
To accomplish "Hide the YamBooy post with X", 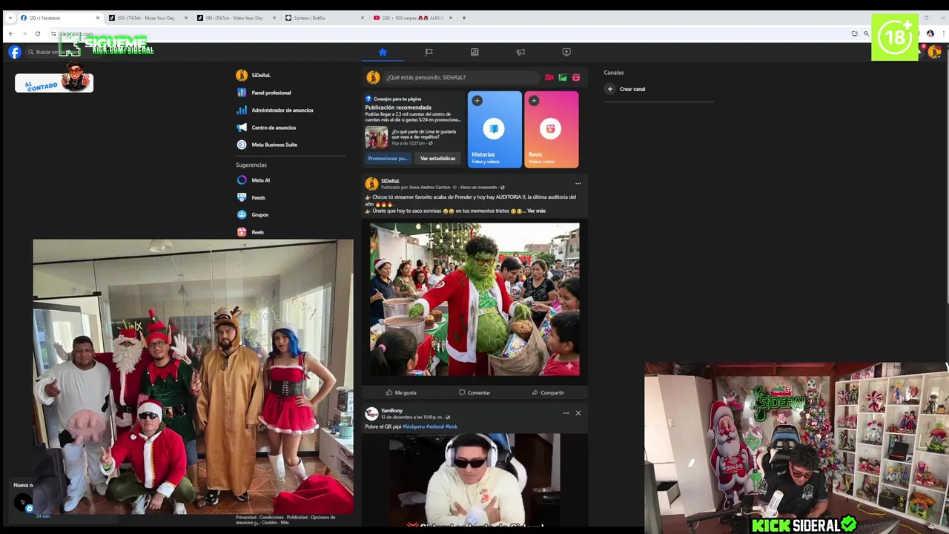I will tap(578, 413).
